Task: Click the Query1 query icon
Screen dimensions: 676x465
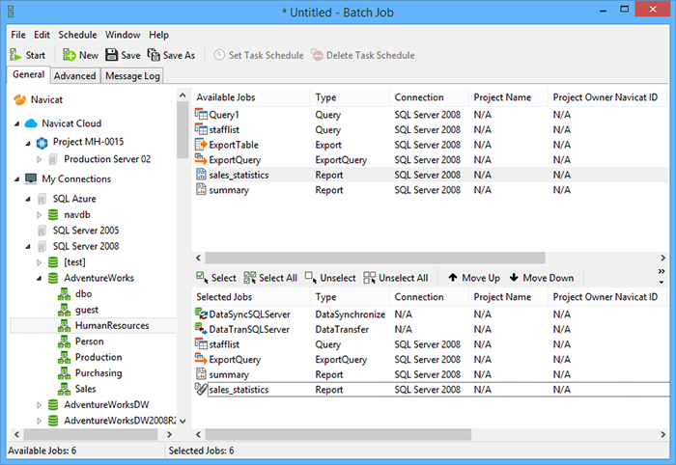Action: coord(201,115)
